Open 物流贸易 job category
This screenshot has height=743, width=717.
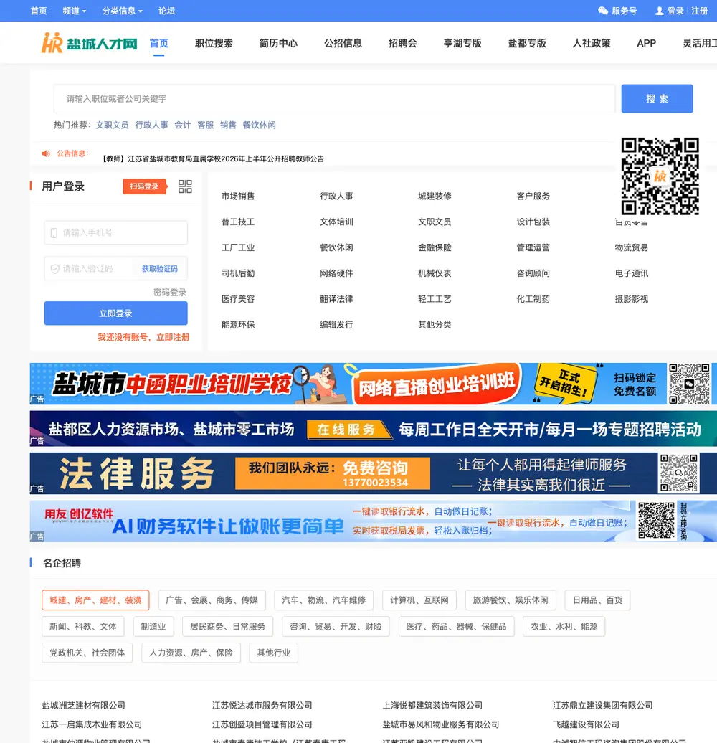coord(631,247)
